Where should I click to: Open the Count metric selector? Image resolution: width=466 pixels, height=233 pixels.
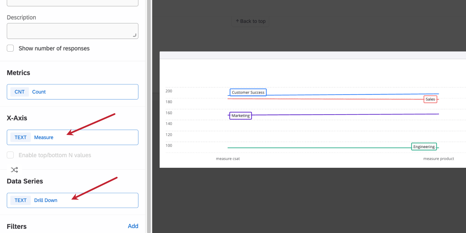click(72, 92)
